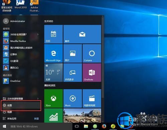
Task: Click the 播放和浏览 group heading
Action: click(50, 86)
